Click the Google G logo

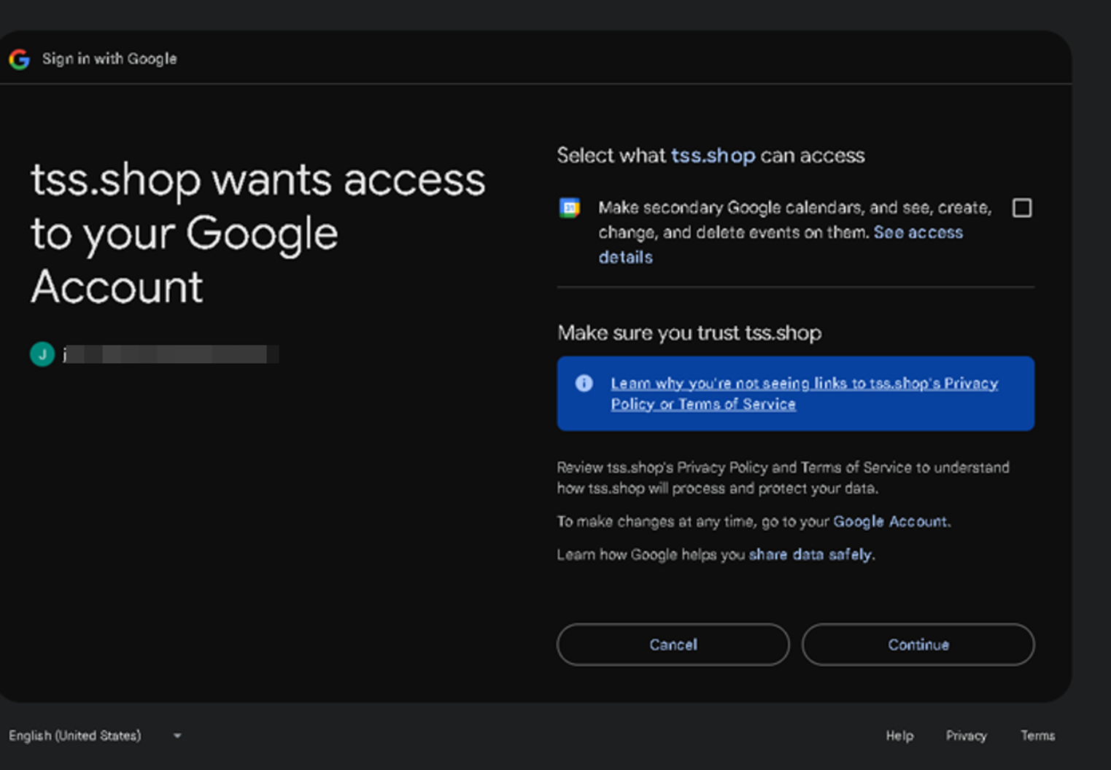(x=20, y=59)
